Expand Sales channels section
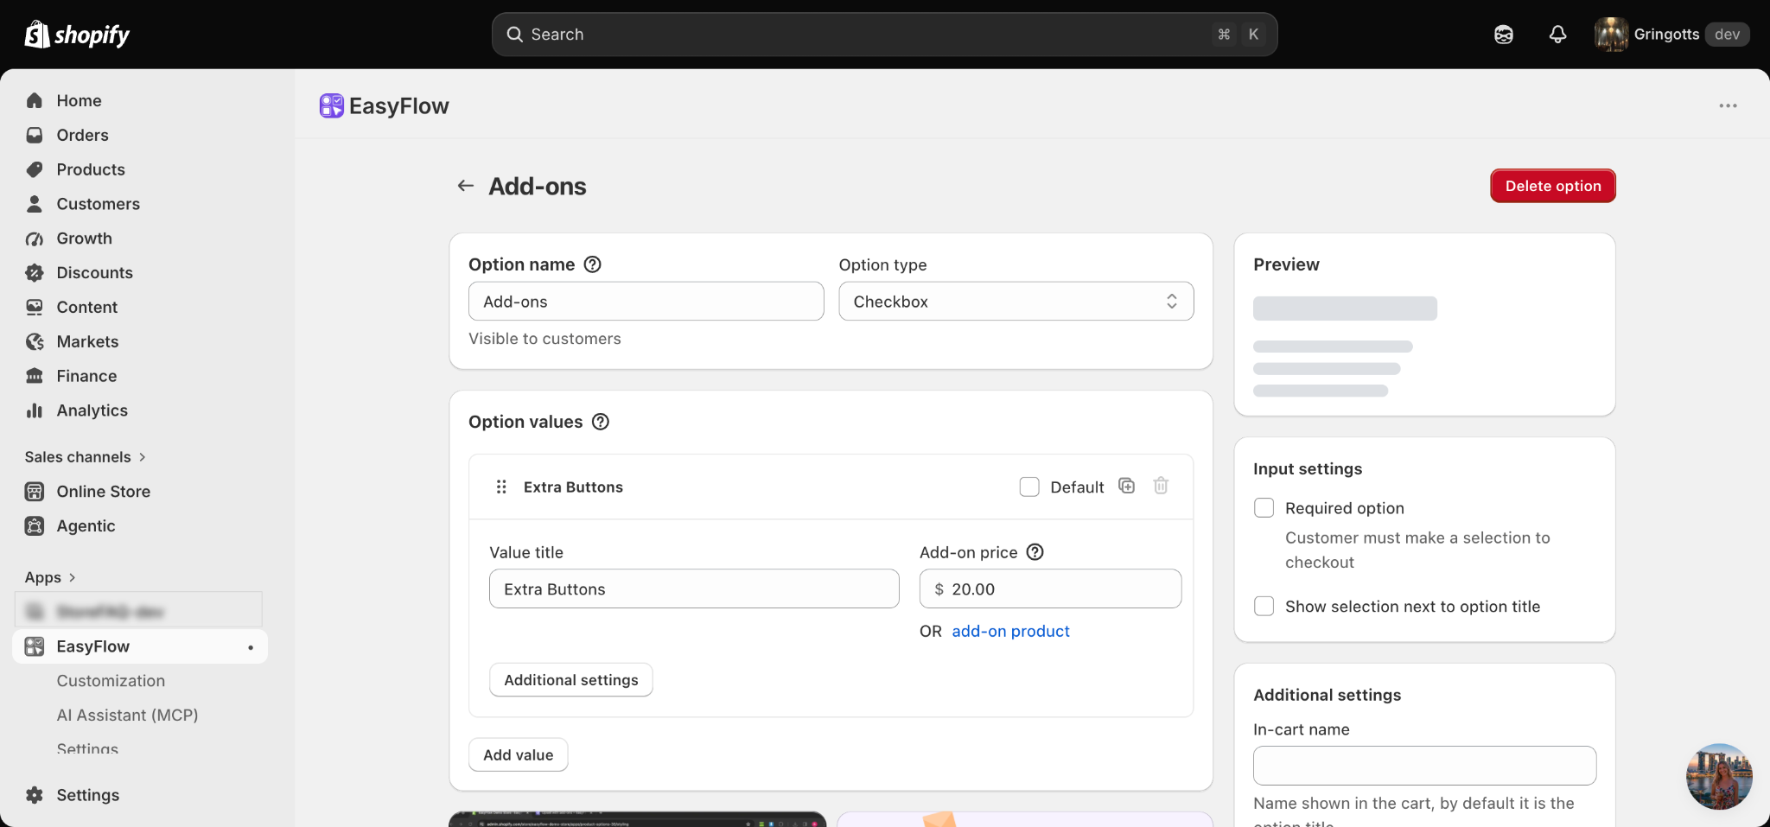 [86, 457]
